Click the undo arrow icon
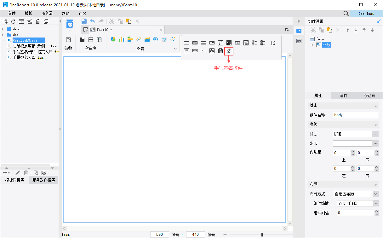Image resolution: width=383 pixels, height=238 pixels. click(x=93, y=21)
